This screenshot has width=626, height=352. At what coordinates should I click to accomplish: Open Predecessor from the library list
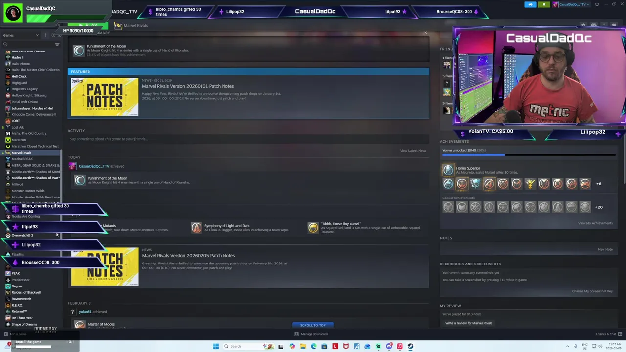pyautogui.click(x=21, y=280)
